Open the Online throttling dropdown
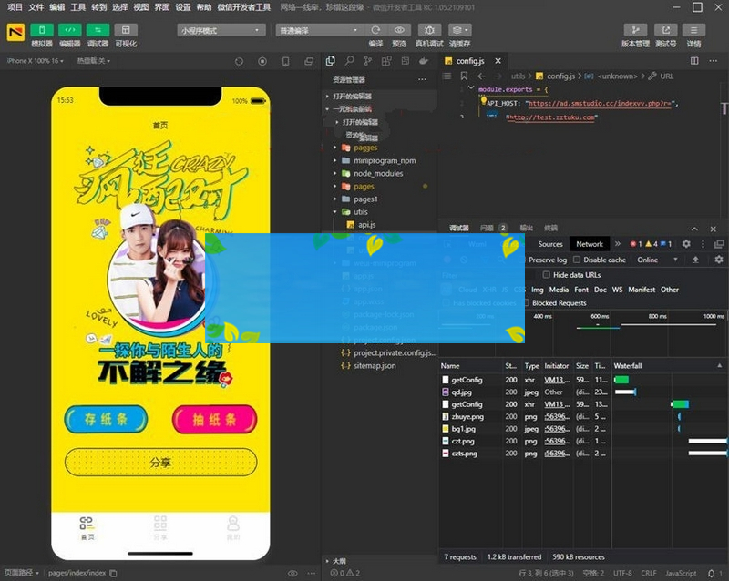Screen dimensions: 729x581 pos(653,260)
